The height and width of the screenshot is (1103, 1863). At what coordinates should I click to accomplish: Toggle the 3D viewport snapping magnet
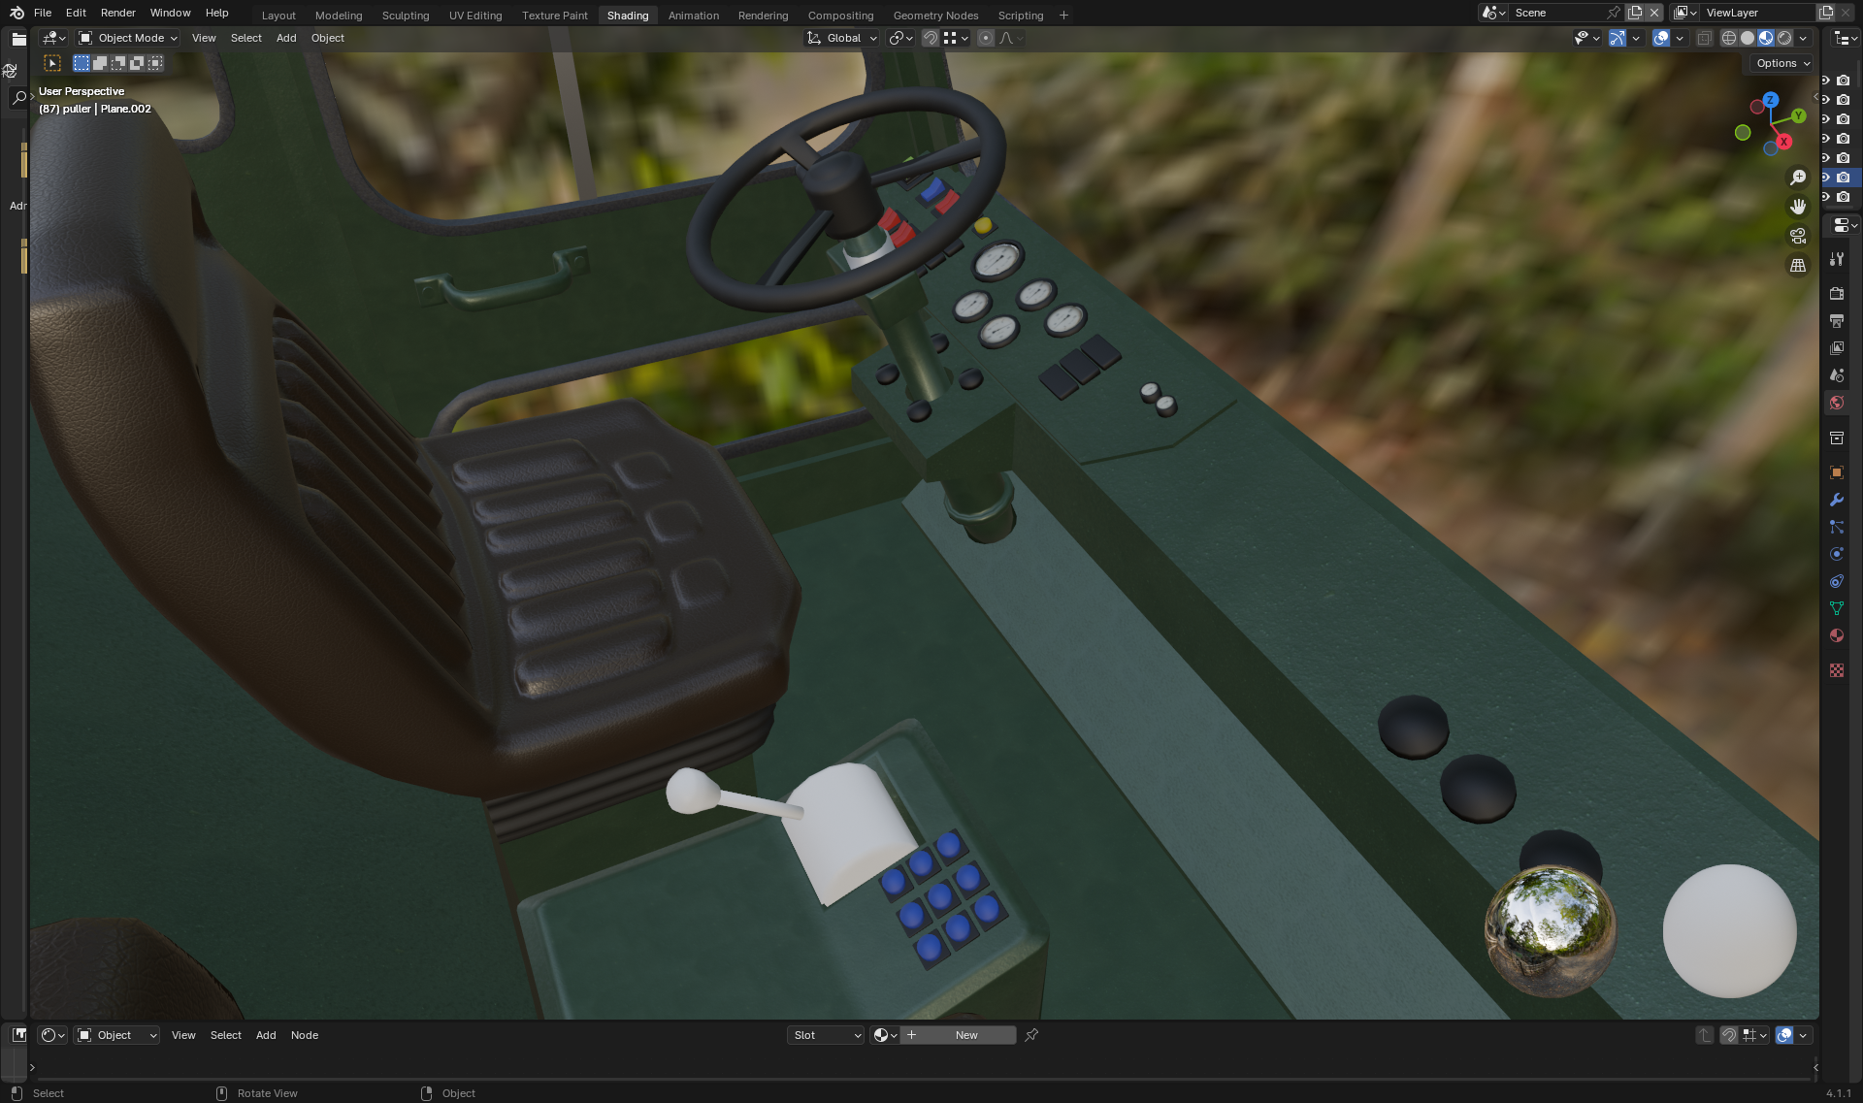click(x=930, y=38)
